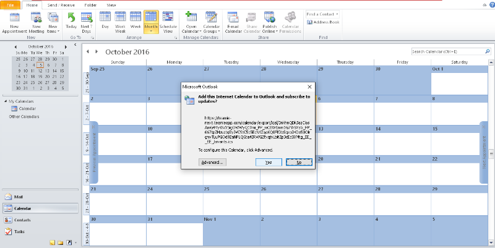Select October 31 cell in calendar
Viewport: 495px width, 248px height.
tap(174, 231)
